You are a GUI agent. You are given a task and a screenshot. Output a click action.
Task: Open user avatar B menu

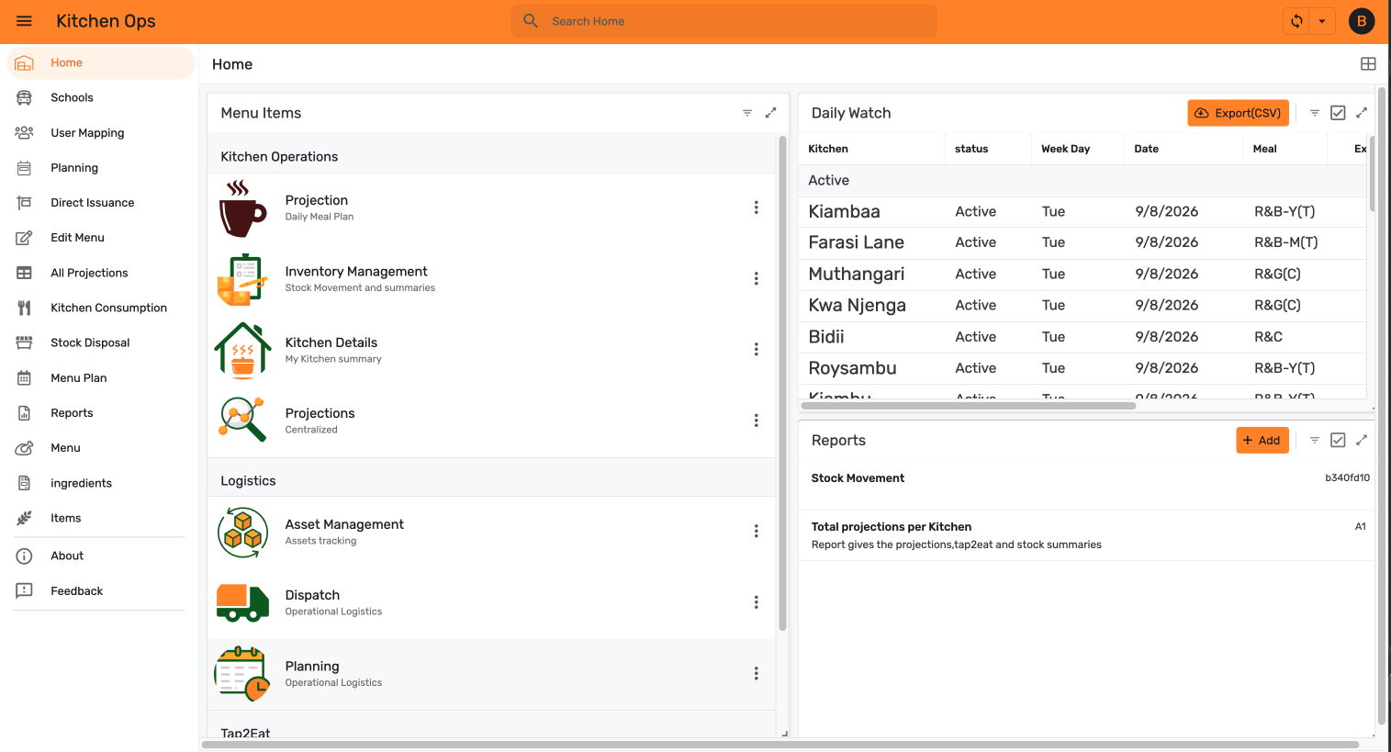(x=1362, y=21)
